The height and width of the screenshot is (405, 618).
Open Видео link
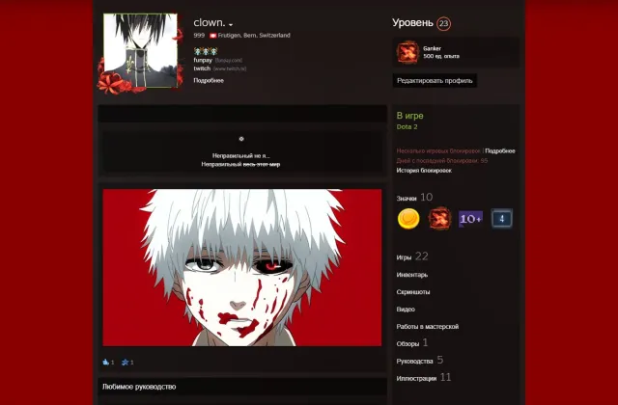406,310
